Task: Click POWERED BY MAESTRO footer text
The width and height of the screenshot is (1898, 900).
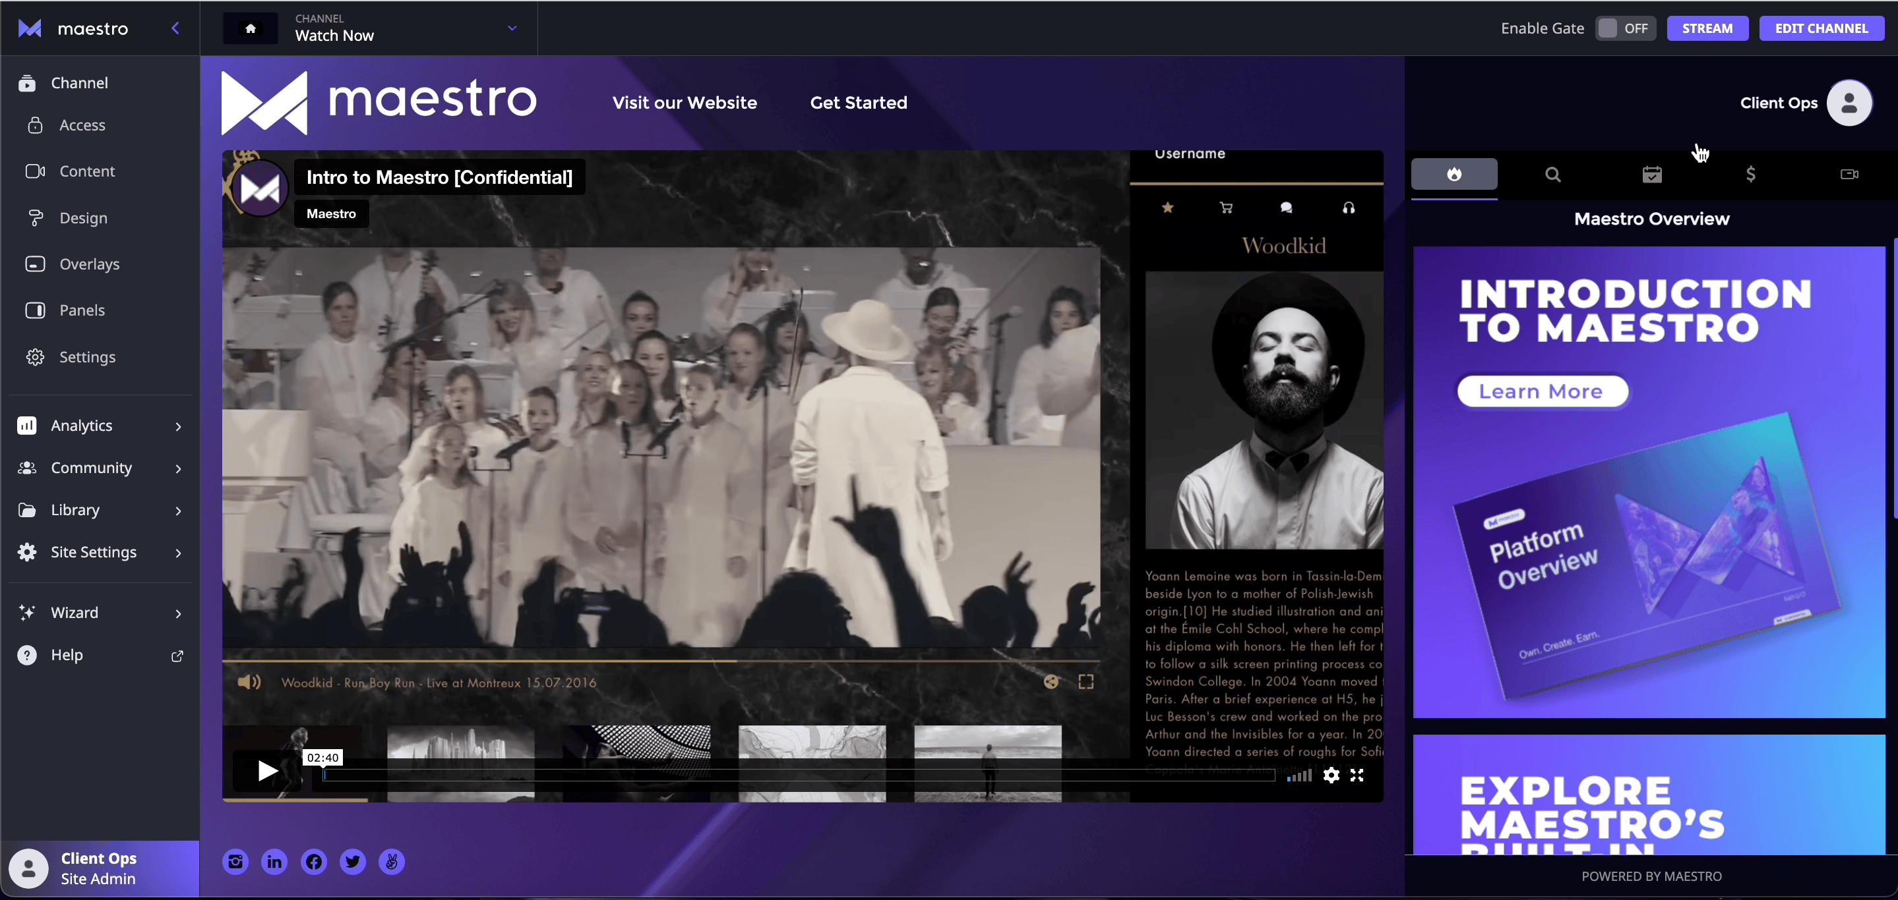Action: pyautogui.click(x=1651, y=876)
